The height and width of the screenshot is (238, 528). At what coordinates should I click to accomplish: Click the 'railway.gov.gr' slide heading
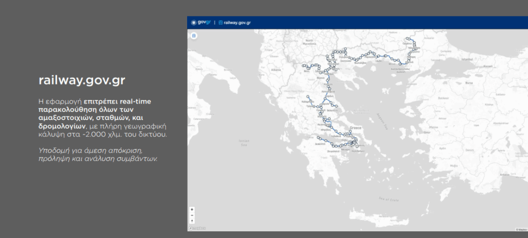[x=82, y=80]
